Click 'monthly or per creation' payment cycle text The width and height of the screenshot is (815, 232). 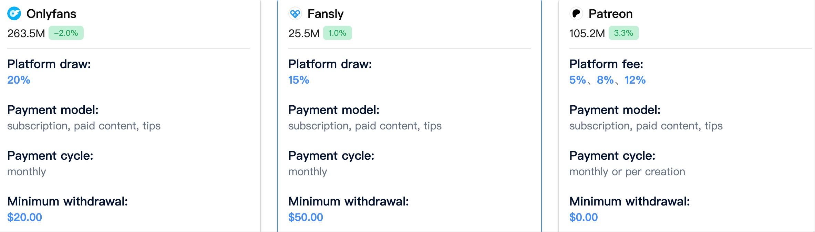point(627,171)
